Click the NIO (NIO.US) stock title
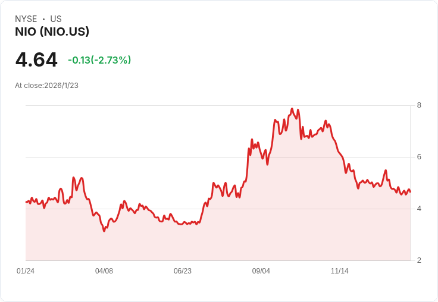 [52, 32]
